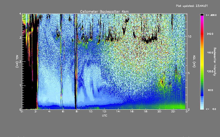Click the '180.0' colorbar value
This screenshot has height=137, width=220.
pyautogui.click(x=210, y=53)
